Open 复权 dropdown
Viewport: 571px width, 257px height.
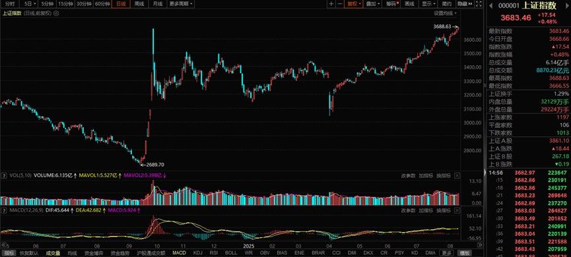click(x=354, y=4)
